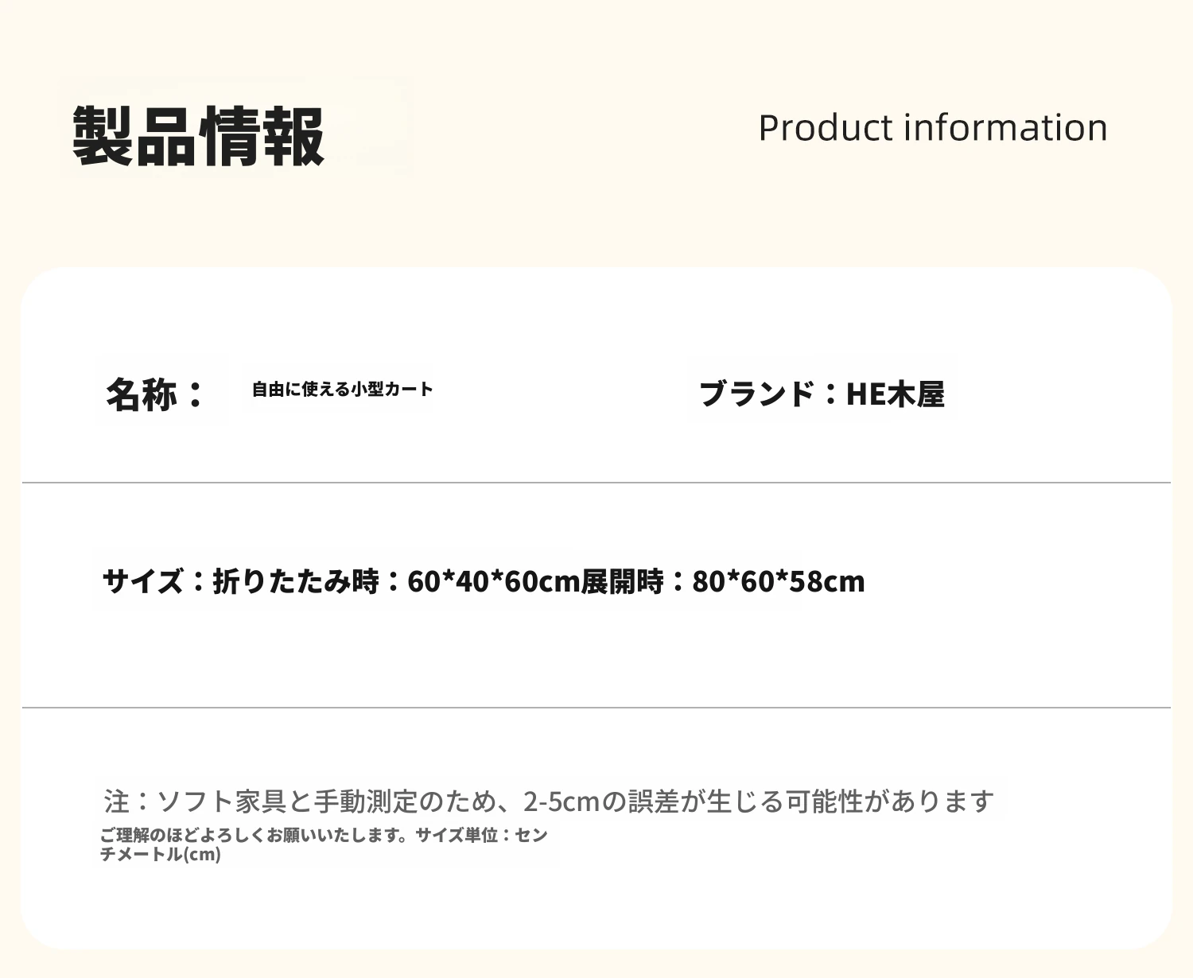
Task: Click the 2-5cm error value in note
Action: 562,801
